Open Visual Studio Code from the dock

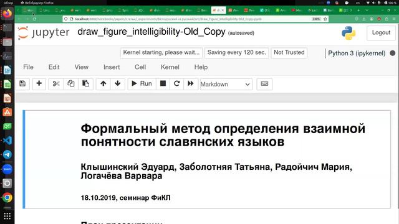[7, 141]
